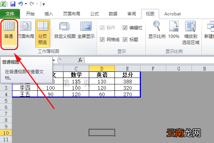Click the cell containing 数学
214x143 pixels.
tap(76, 75)
